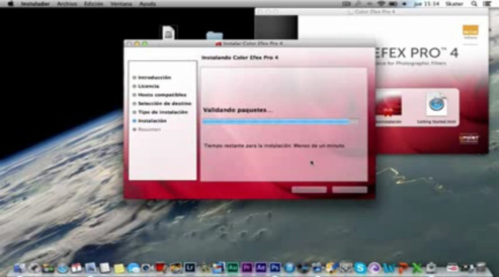This screenshot has width=499, height=277.
Task: Click the Licencia step in sidebar
Action: tap(148, 86)
